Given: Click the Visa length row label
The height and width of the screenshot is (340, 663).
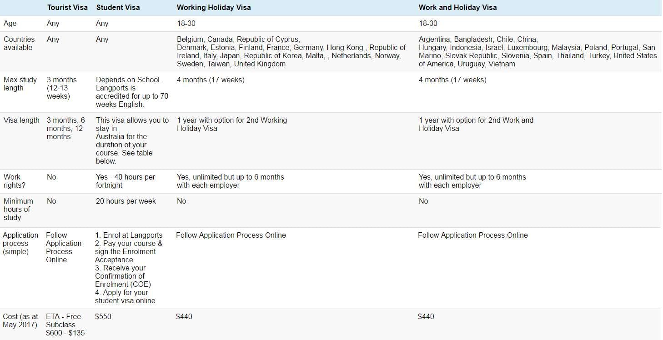Looking at the screenshot, I should pyautogui.click(x=21, y=120).
